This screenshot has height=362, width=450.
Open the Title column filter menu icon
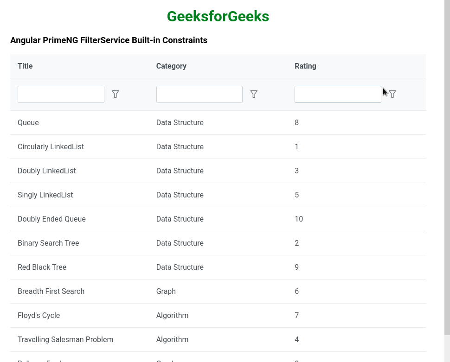[116, 94]
